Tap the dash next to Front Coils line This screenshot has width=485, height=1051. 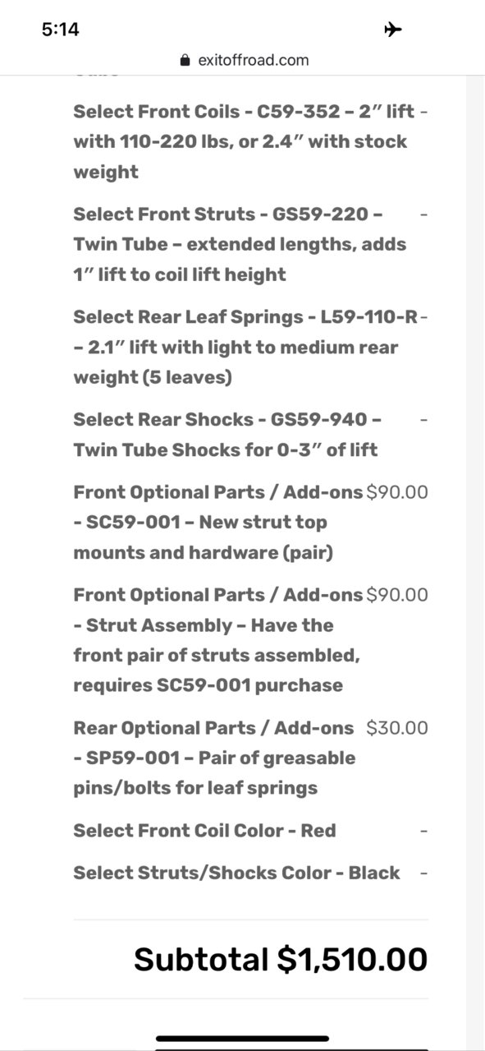point(423,111)
